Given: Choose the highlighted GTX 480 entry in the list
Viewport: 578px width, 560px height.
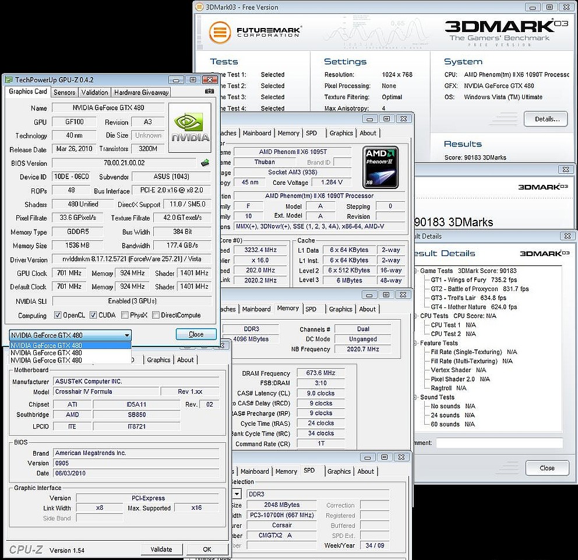Looking at the screenshot, I should pos(70,345).
